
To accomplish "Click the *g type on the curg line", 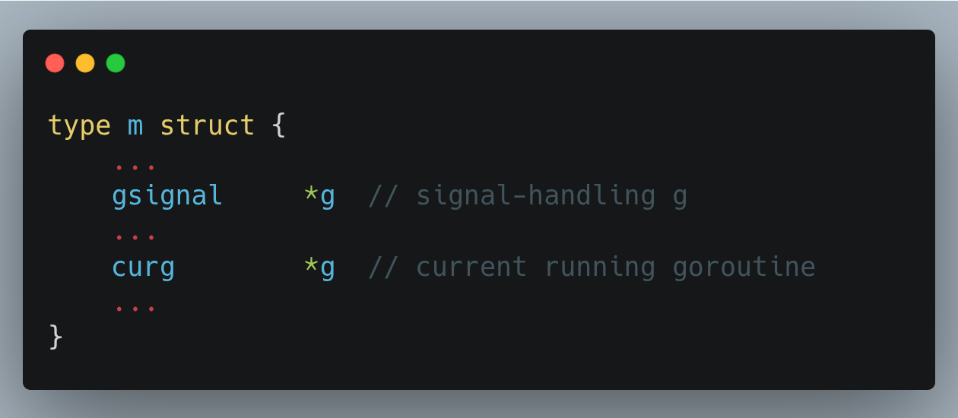I will pyautogui.click(x=319, y=267).
